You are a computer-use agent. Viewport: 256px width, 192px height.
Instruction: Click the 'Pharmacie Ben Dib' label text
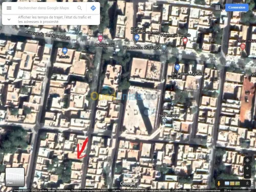pyautogui.click(x=176, y=35)
